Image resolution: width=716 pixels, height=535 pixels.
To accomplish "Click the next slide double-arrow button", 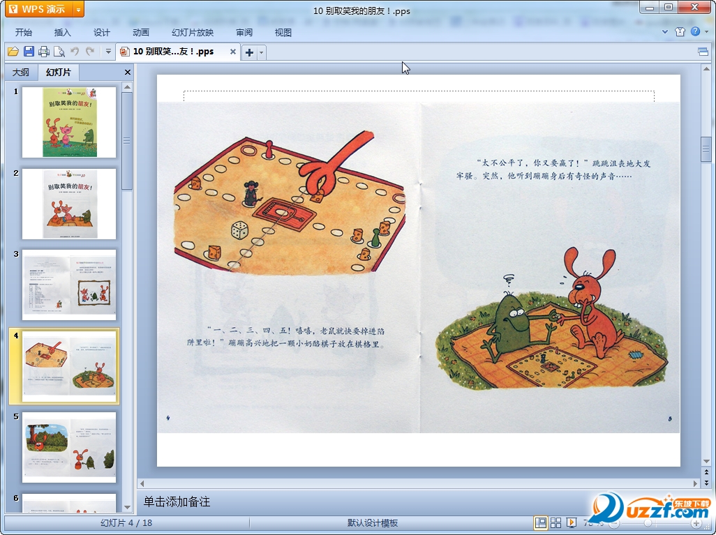I will pos(706,483).
